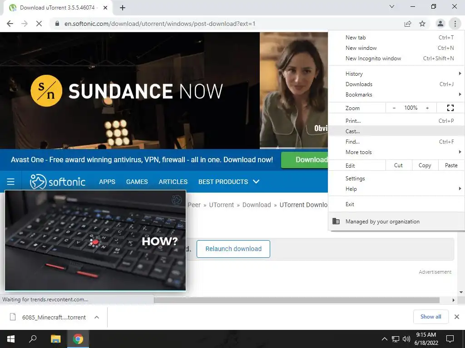Click the laptop keyboard video thumbnail
465x348 pixels.
(x=95, y=241)
